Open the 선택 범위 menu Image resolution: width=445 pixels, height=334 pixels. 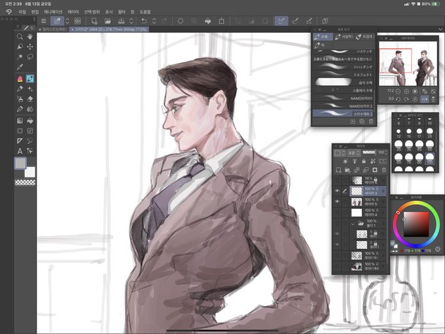92,12
